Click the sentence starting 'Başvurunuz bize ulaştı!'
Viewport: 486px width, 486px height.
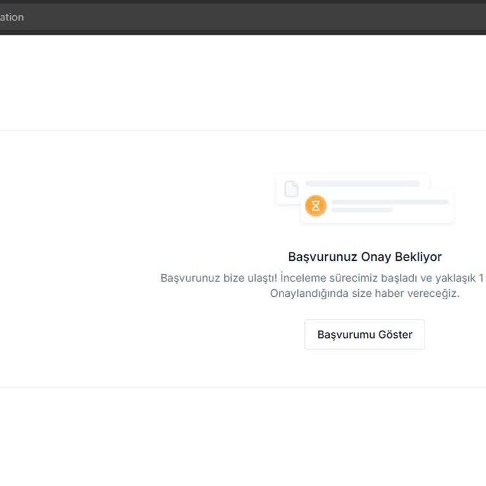pyautogui.click(x=322, y=278)
